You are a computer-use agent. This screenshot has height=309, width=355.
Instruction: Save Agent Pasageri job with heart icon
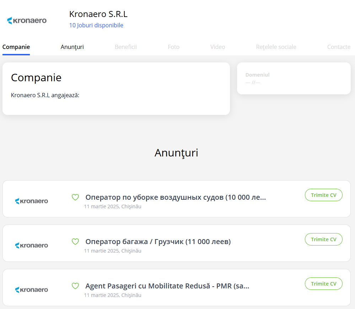[75, 286]
